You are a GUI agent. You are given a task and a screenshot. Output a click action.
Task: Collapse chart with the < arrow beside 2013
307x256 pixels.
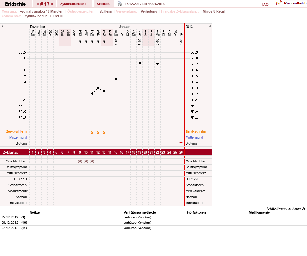pos(210,26)
